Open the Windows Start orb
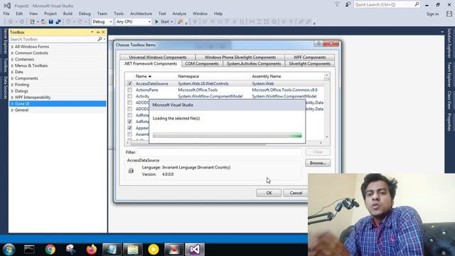 (x=9, y=250)
